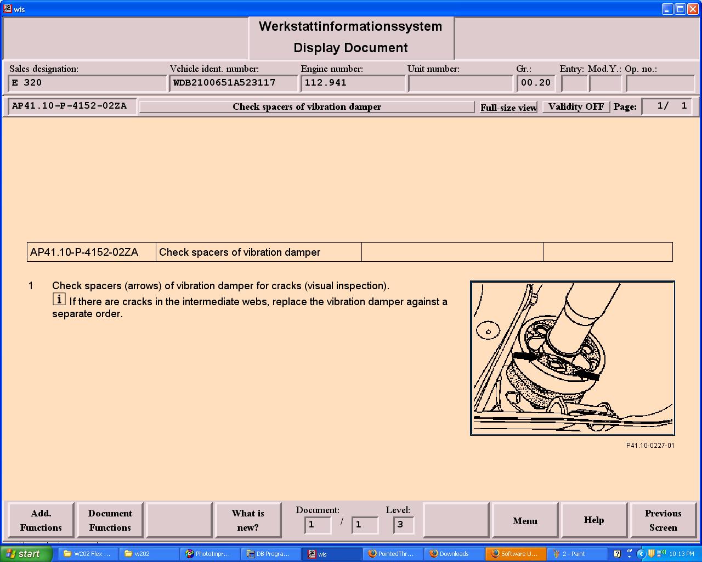702x562 pixels.
Task: Click the info icon beside the crack note
Action: coord(59,299)
